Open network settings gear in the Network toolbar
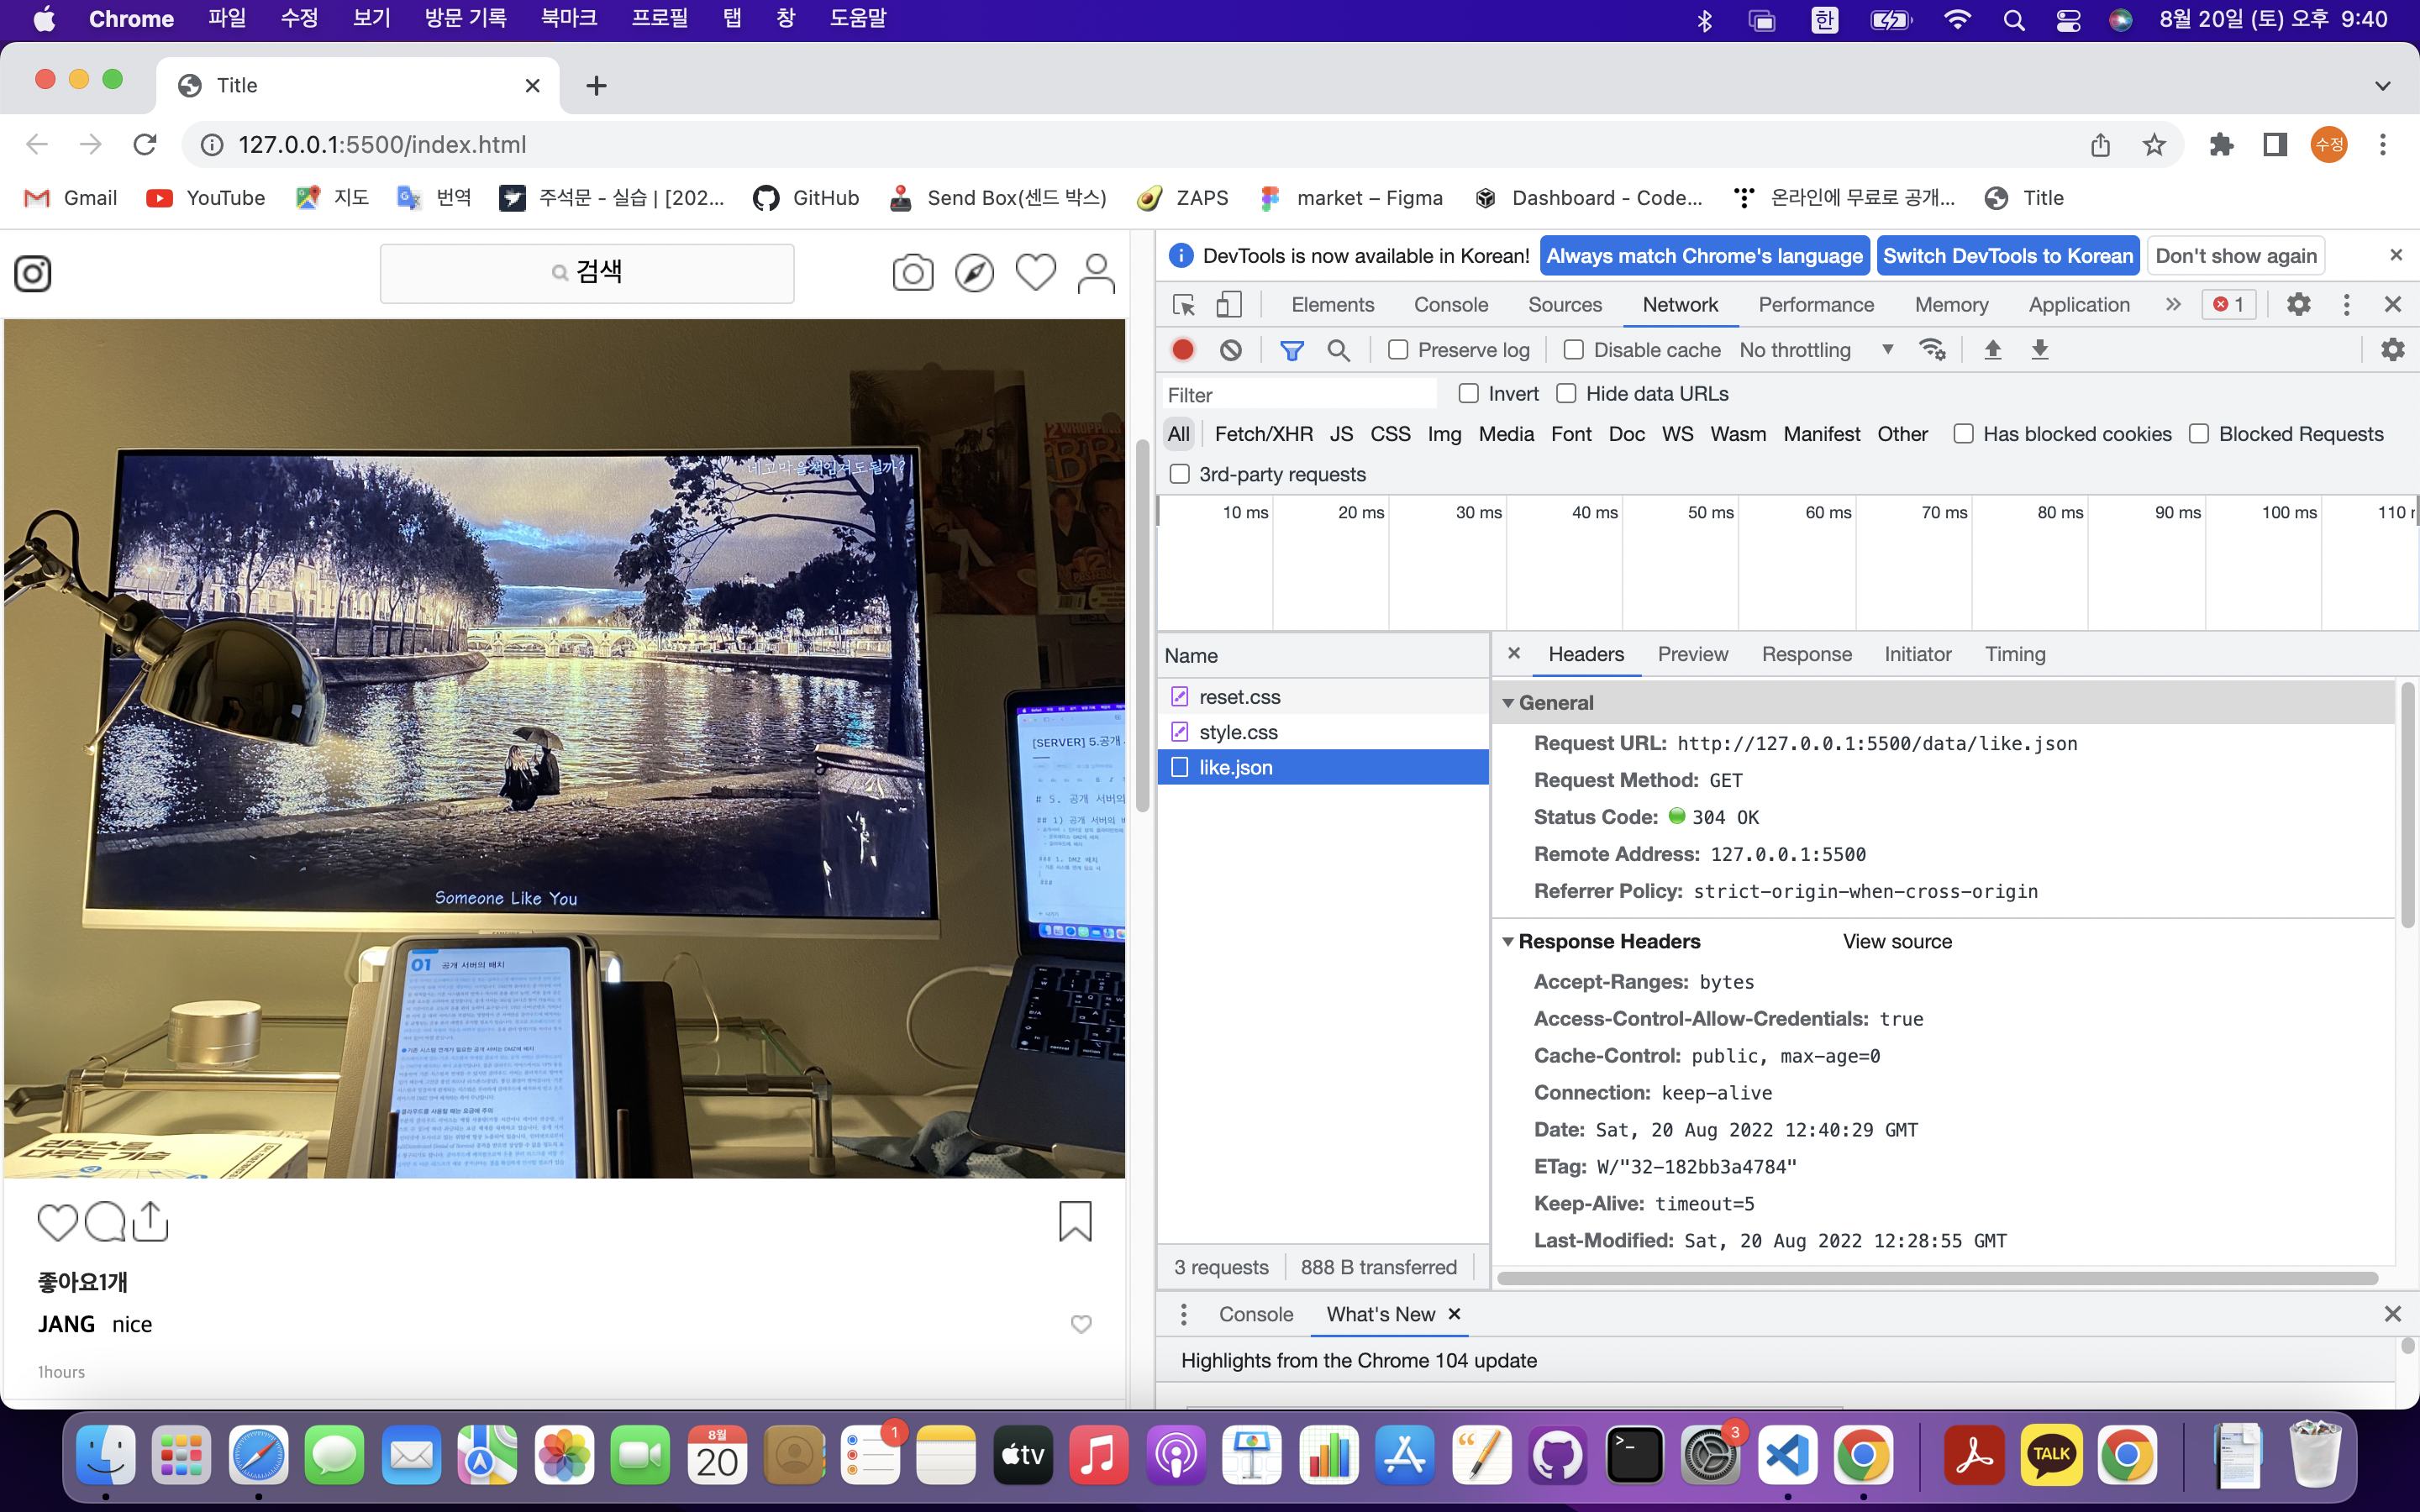The width and height of the screenshot is (2420, 1512). click(x=2392, y=350)
